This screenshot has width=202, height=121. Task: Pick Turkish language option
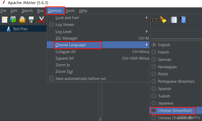(x=176, y=96)
